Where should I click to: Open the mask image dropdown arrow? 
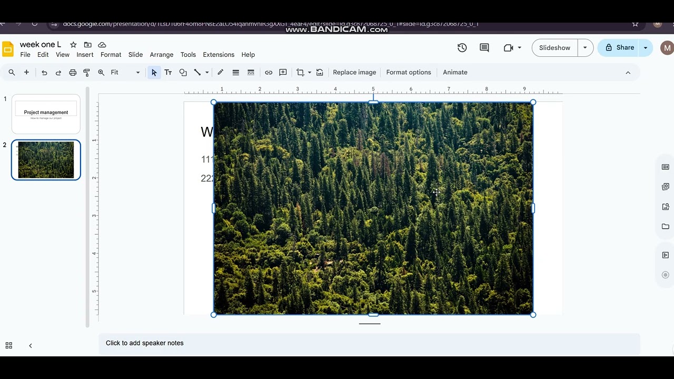(310, 73)
